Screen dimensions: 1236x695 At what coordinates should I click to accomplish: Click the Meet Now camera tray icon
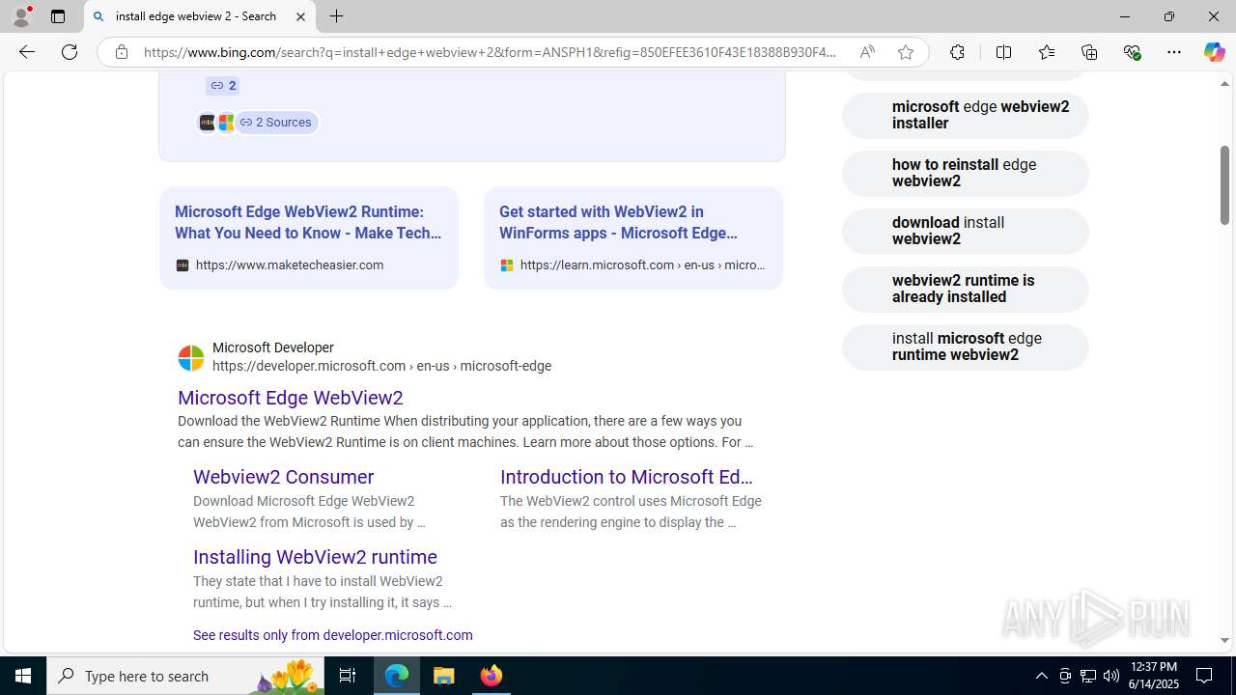(x=1065, y=676)
